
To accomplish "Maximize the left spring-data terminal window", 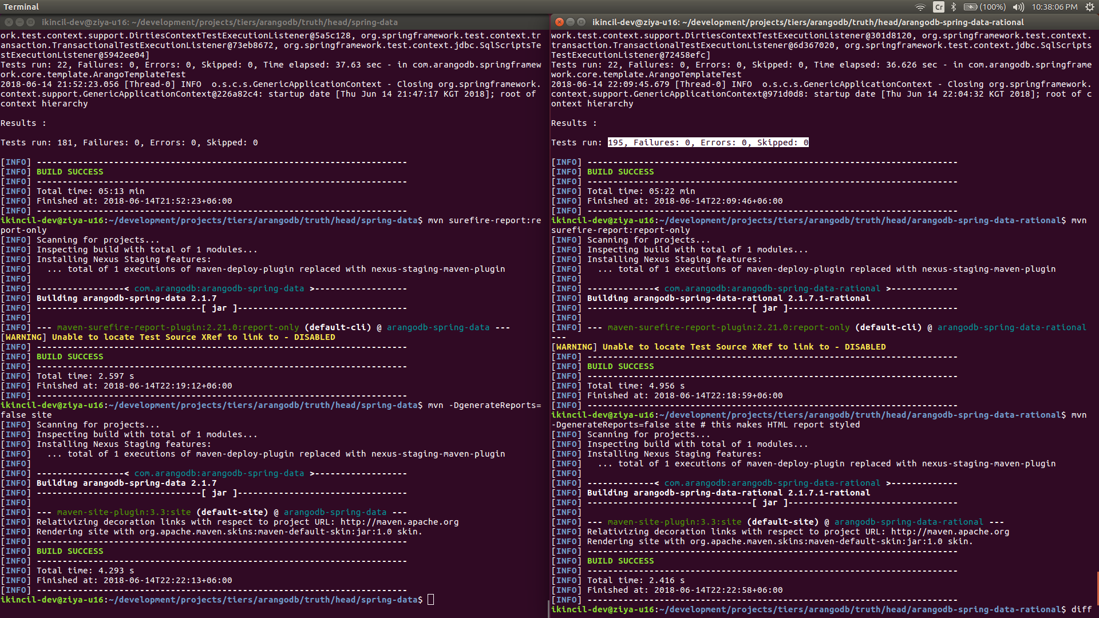I will (x=30, y=22).
